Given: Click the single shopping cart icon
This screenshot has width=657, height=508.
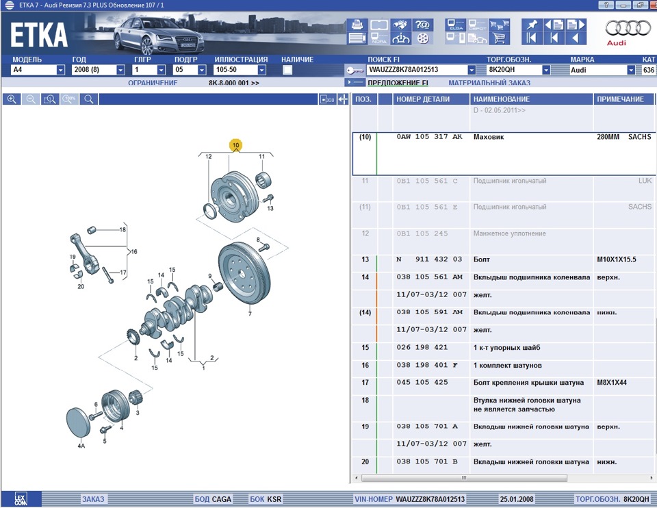Looking at the screenshot, I should coord(499,38).
